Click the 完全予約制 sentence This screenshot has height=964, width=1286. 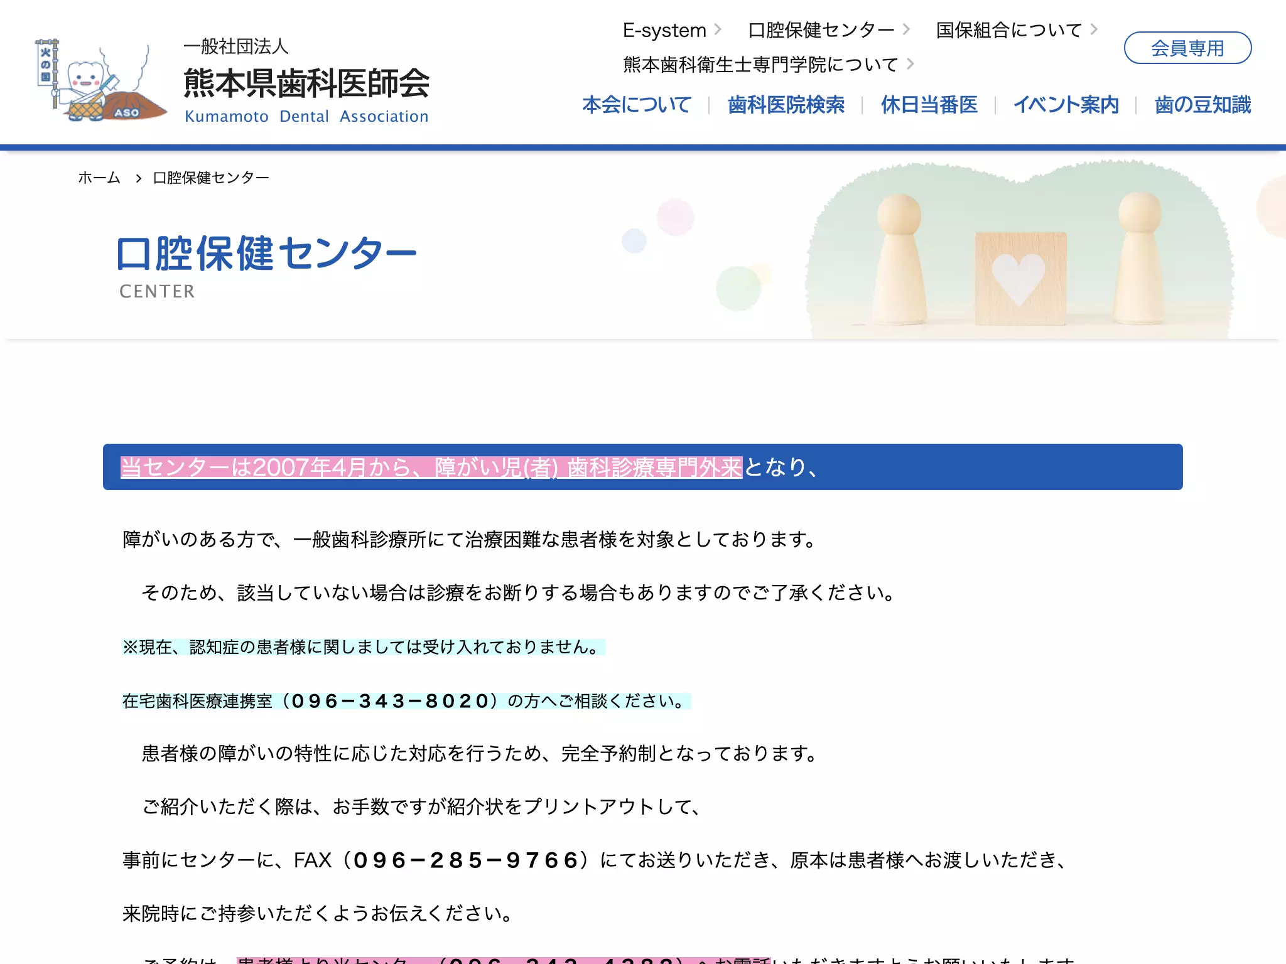[x=480, y=753]
